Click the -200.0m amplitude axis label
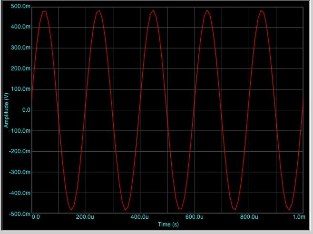The width and height of the screenshot is (313, 234). (x=20, y=151)
